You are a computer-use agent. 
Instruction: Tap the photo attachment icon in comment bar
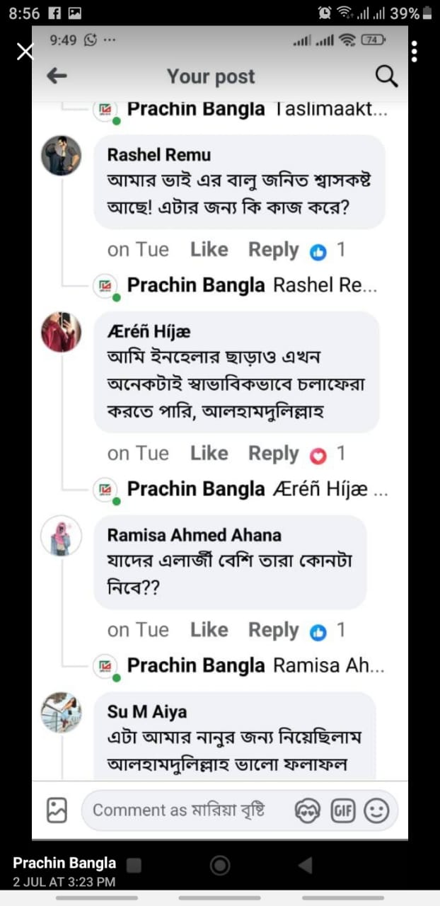(x=57, y=810)
